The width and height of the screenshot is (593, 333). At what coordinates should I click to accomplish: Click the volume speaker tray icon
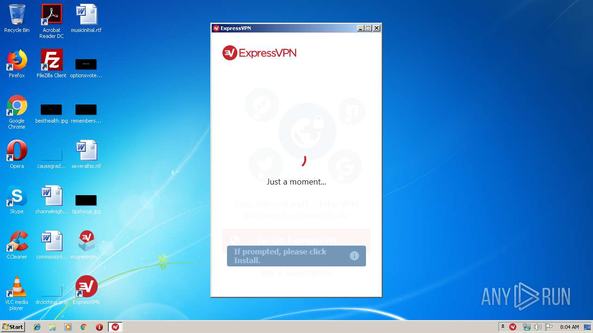[537, 327]
